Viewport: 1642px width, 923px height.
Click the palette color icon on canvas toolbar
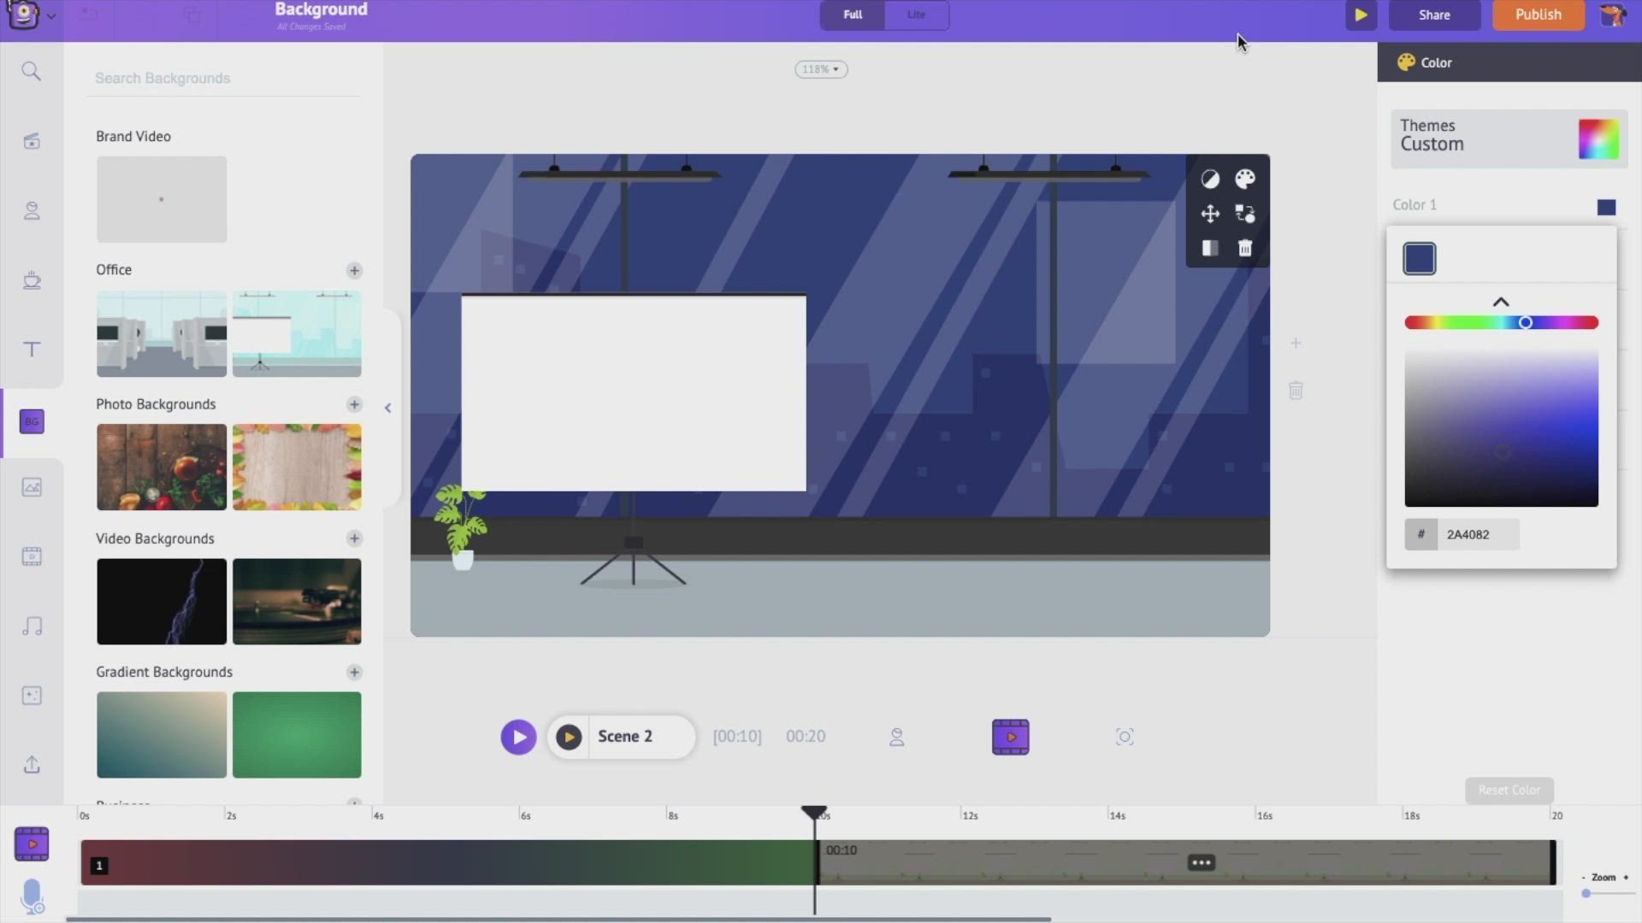pos(1245,179)
